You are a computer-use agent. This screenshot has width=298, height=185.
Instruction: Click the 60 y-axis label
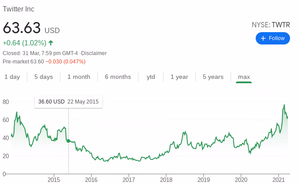pos(6,120)
